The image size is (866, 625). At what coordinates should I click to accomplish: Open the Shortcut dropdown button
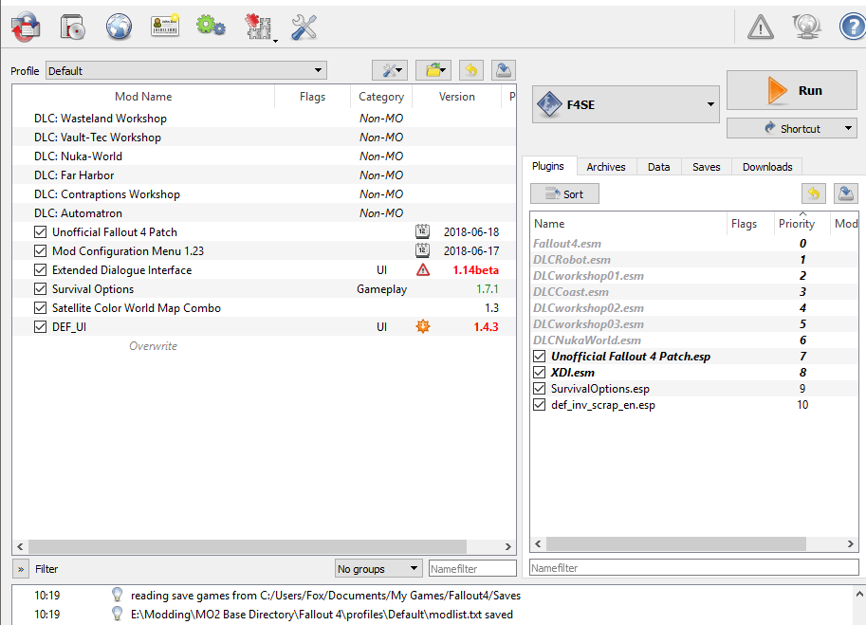pyautogui.click(x=791, y=129)
